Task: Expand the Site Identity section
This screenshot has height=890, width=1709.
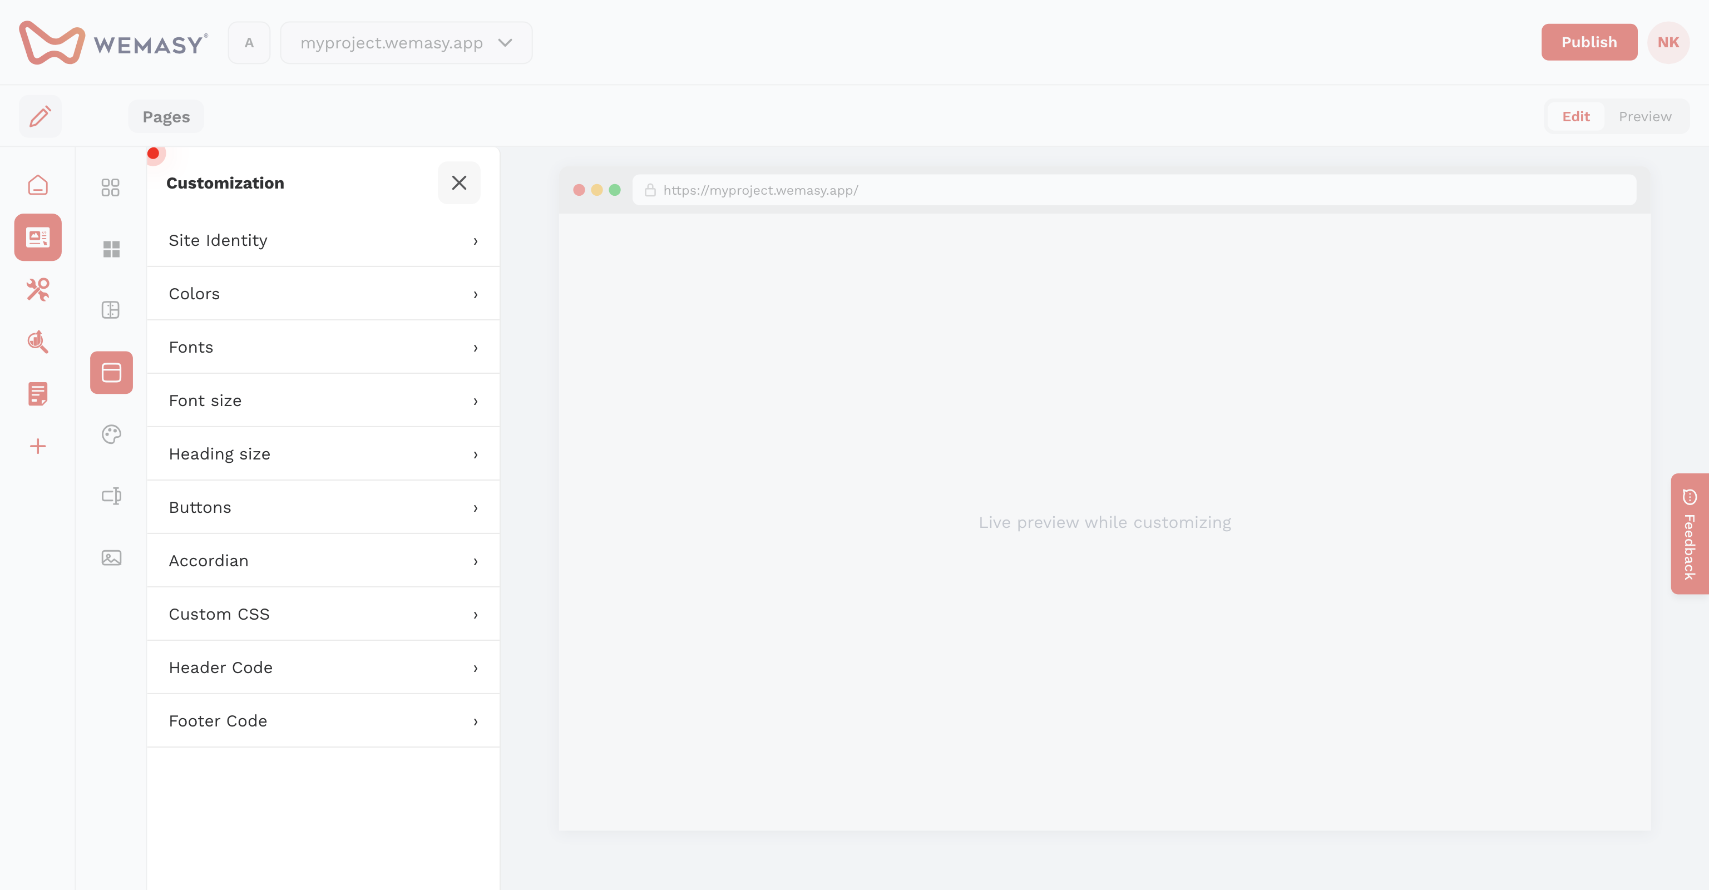Action: click(x=323, y=240)
